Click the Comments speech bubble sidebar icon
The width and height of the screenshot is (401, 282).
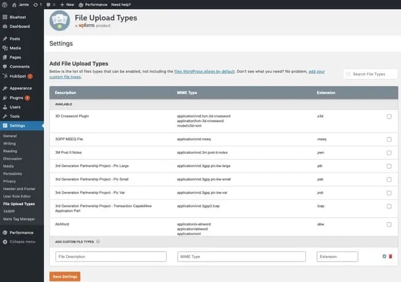tap(5, 67)
